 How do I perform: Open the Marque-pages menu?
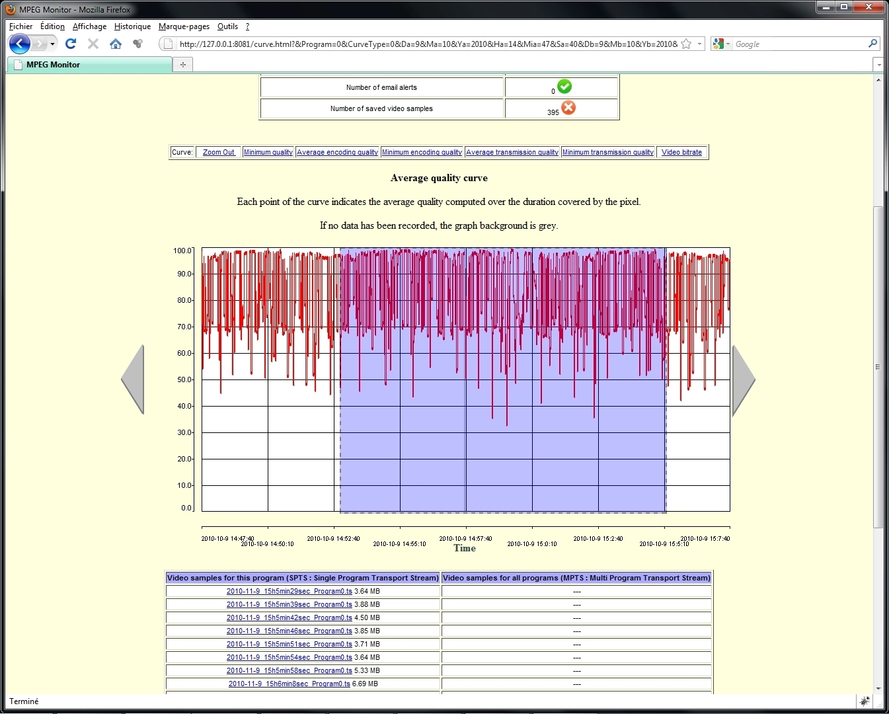(184, 26)
